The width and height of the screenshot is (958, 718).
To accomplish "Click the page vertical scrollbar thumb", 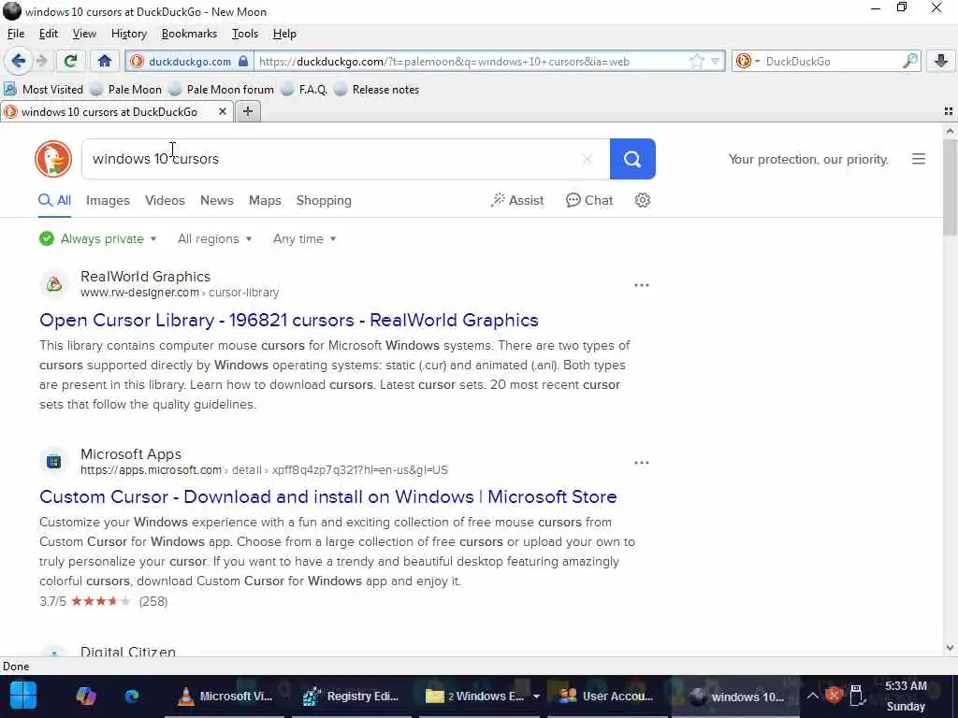I will point(950,187).
